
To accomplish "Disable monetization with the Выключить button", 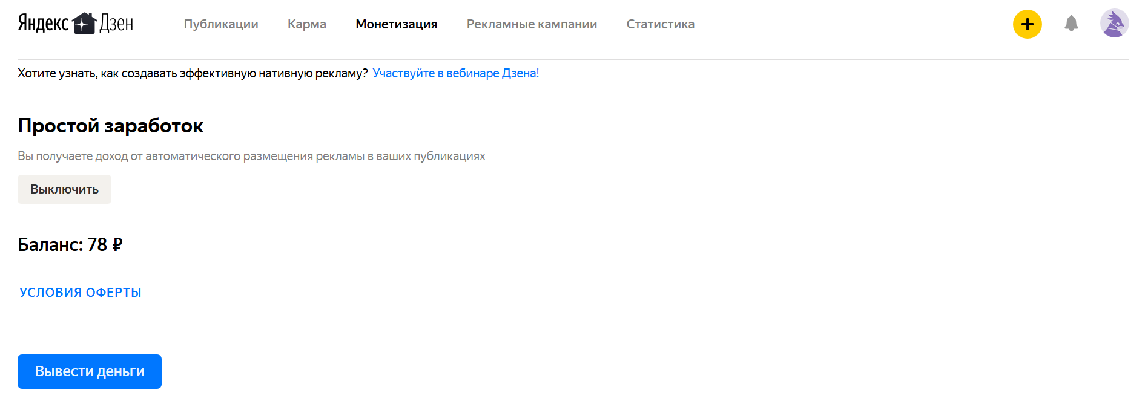I will tap(64, 189).
